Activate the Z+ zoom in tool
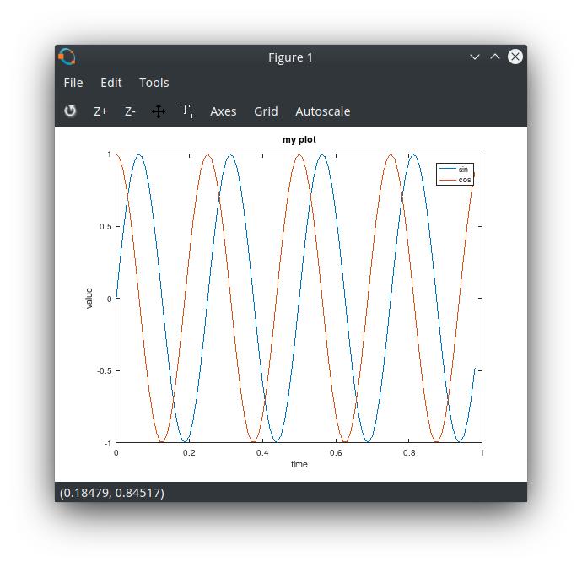 click(x=100, y=111)
